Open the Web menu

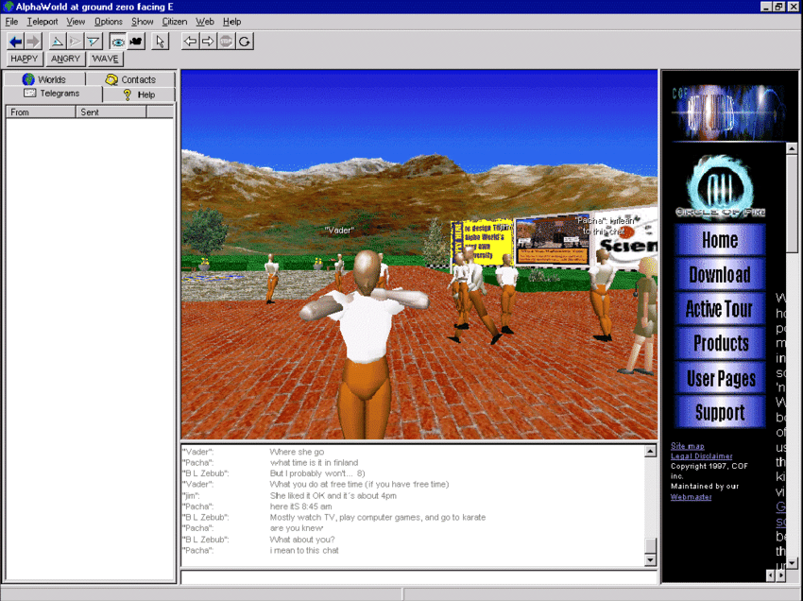coord(205,22)
